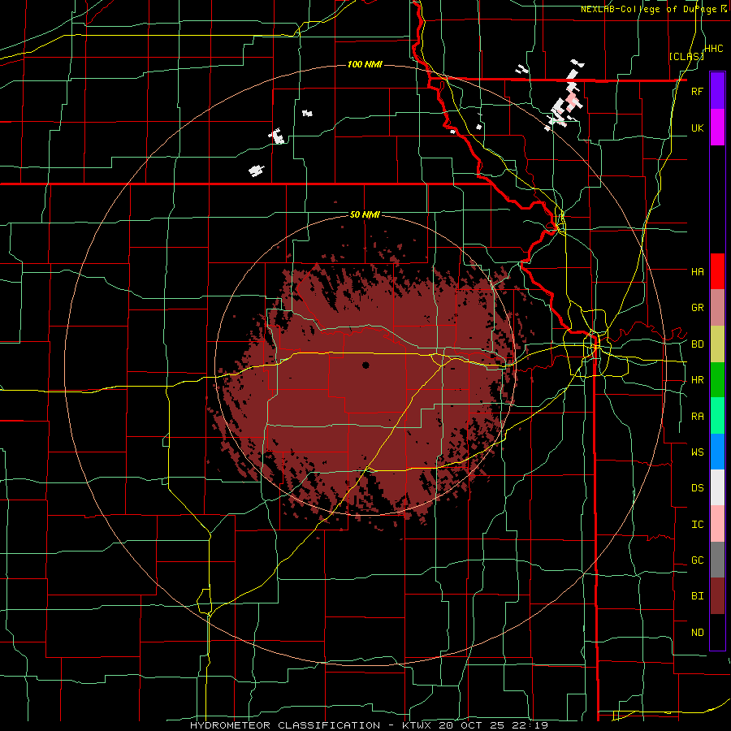Click the GC legend label
Viewport: 731px width, 731px height.
pyautogui.click(x=697, y=560)
